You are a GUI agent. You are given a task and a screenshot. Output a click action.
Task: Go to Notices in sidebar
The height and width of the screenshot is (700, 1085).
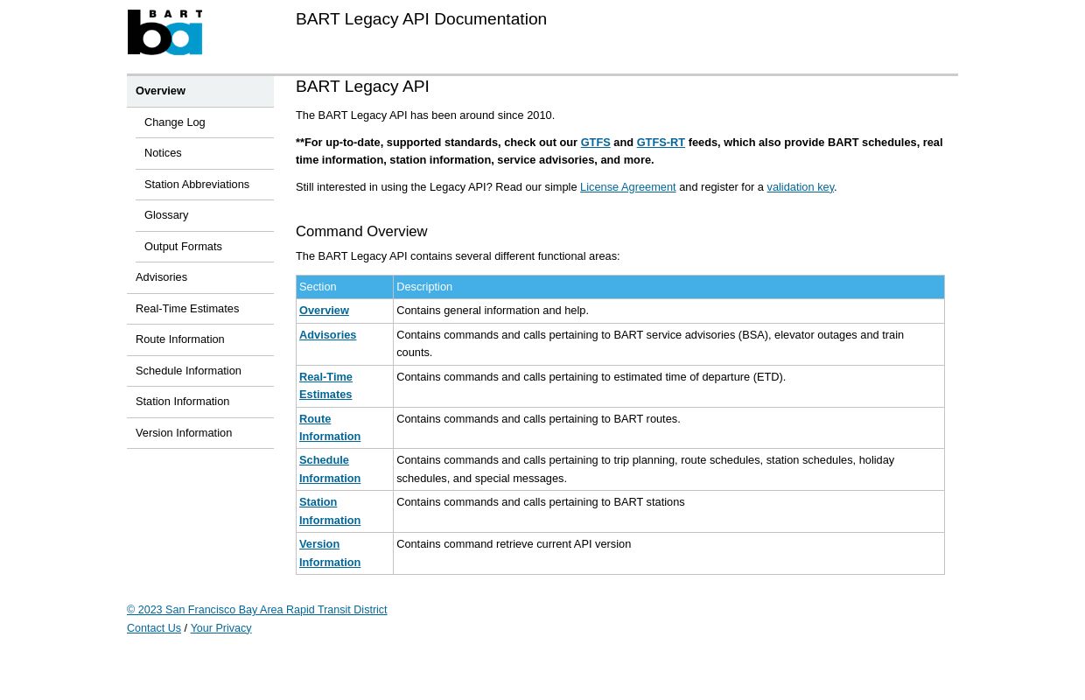click(205, 153)
